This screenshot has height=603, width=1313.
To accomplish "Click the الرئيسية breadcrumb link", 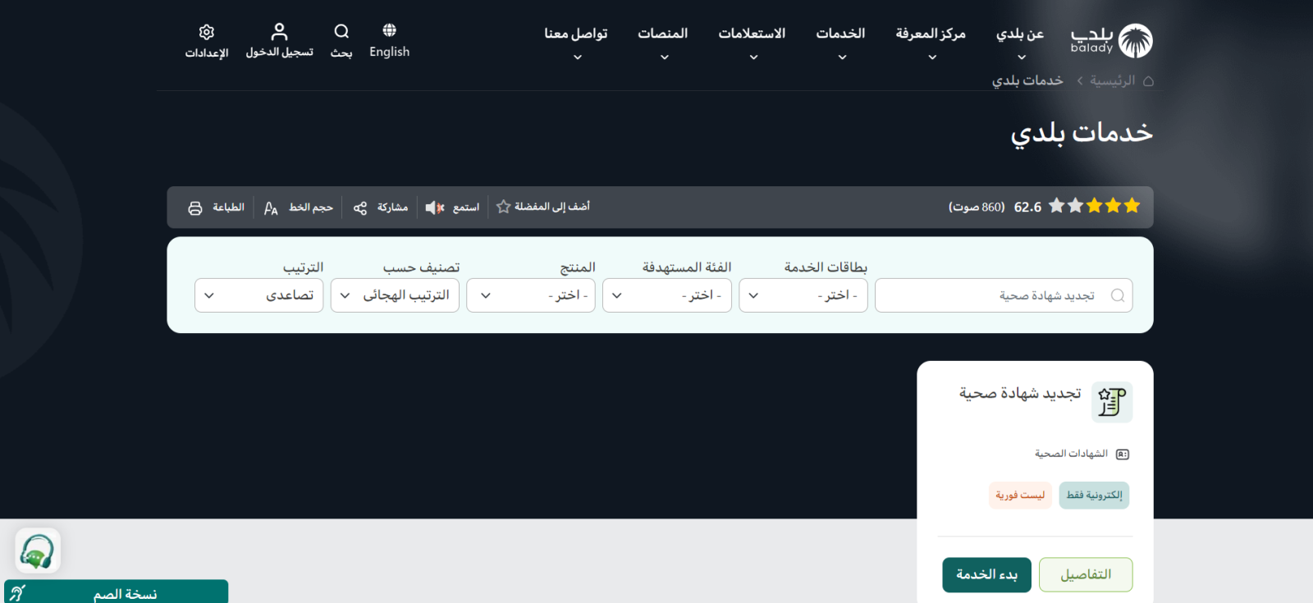I will 1113,80.
